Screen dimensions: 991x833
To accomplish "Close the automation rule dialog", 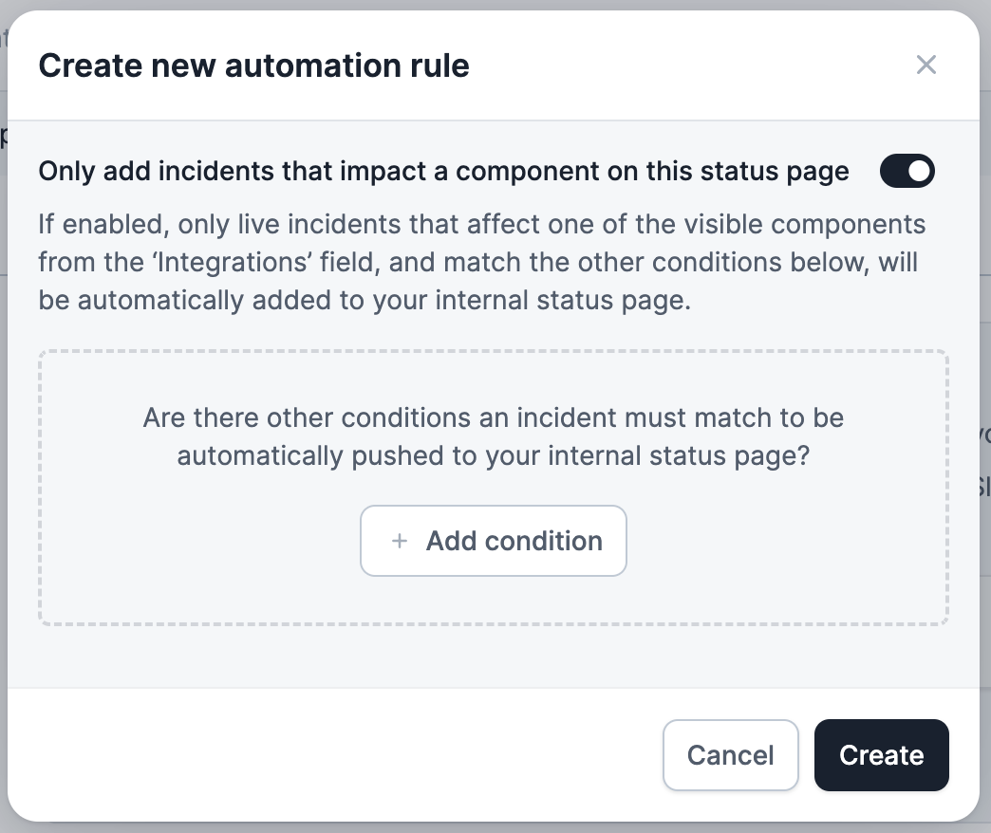I will coord(926,65).
